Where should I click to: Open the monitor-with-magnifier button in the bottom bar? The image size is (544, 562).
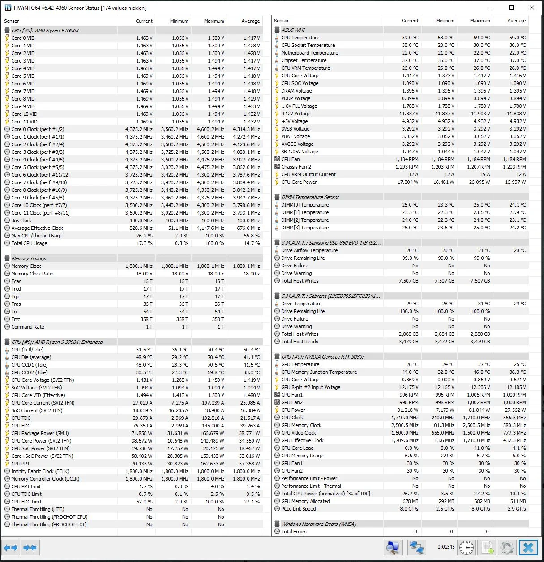(393, 548)
